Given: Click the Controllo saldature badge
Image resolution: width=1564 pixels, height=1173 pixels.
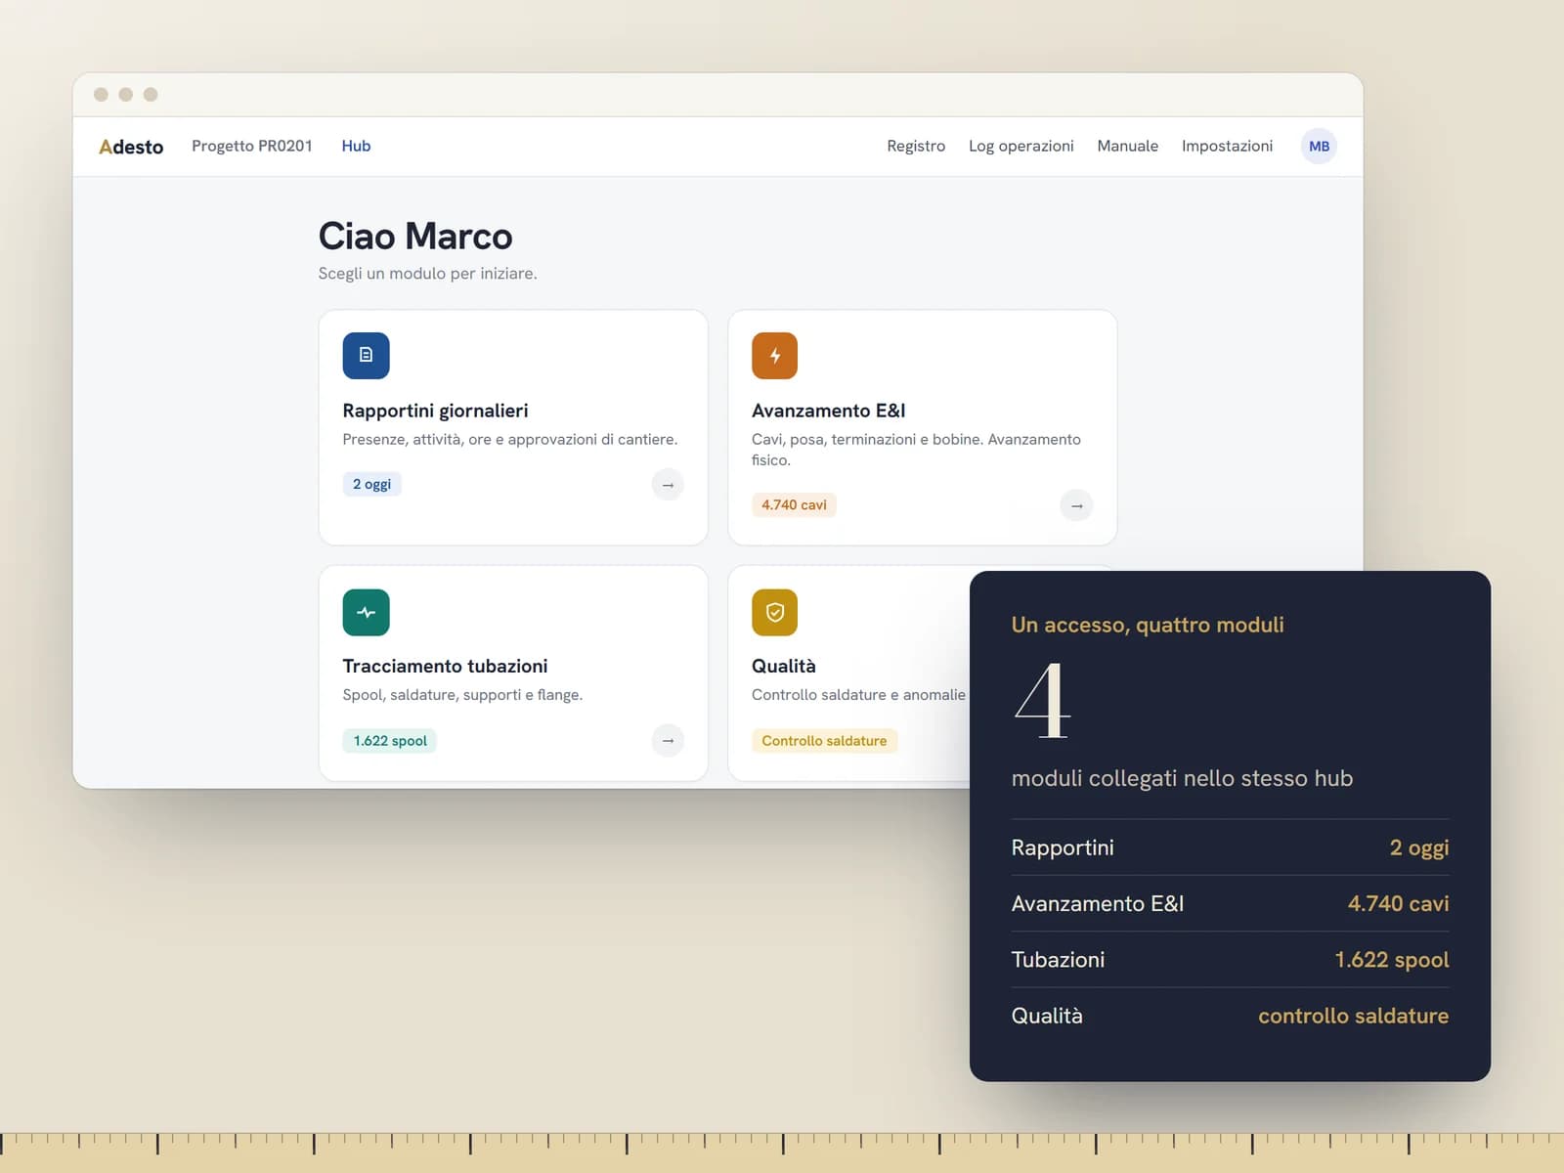Looking at the screenshot, I should click(x=824, y=741).
